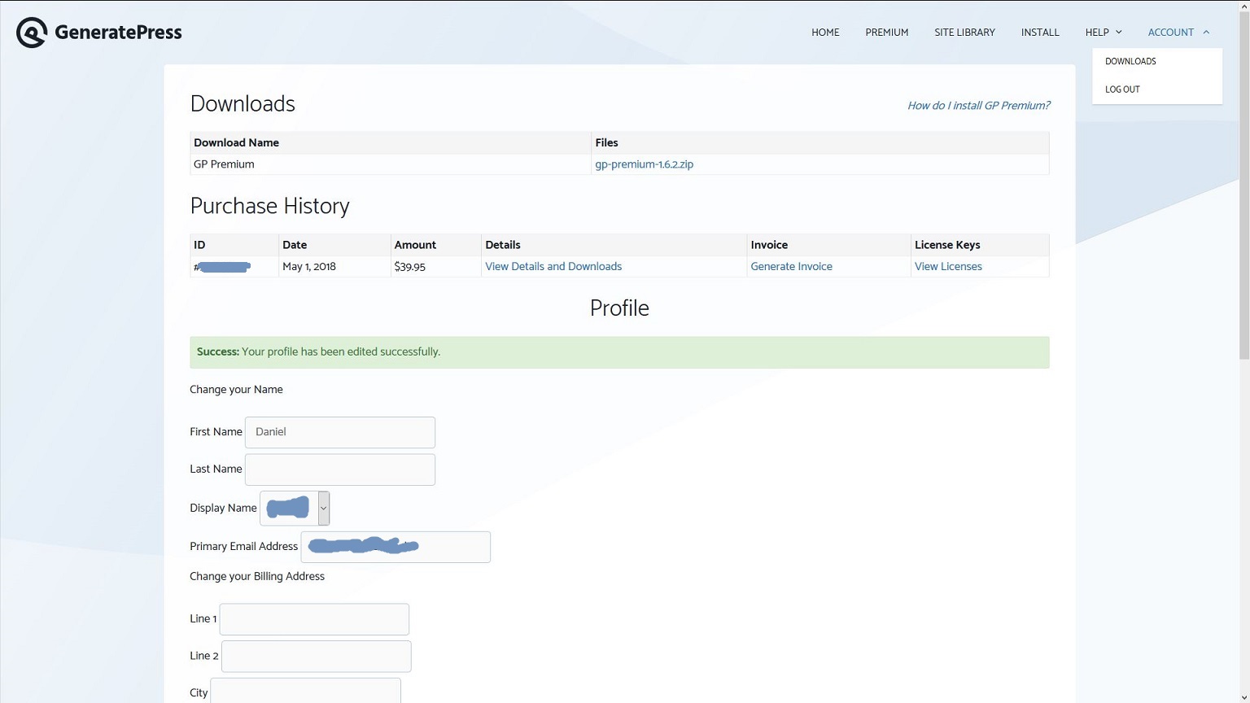Screen dimensions: 1250x703
Task: Navigate to the Install page
Action: [x=1040, y=33]
